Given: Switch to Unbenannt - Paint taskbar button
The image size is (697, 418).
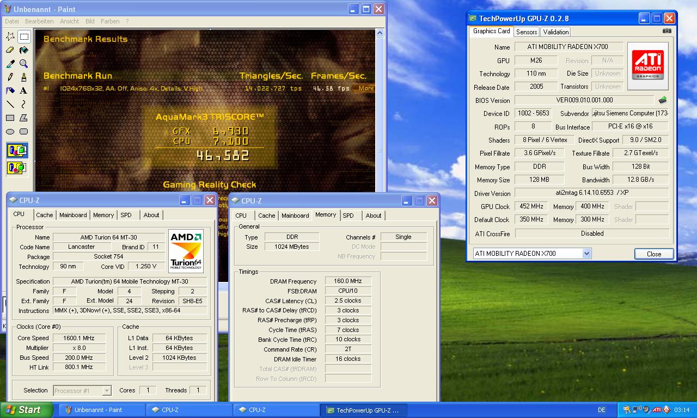Looking at the screenshot, I should (x=102, y=410).
